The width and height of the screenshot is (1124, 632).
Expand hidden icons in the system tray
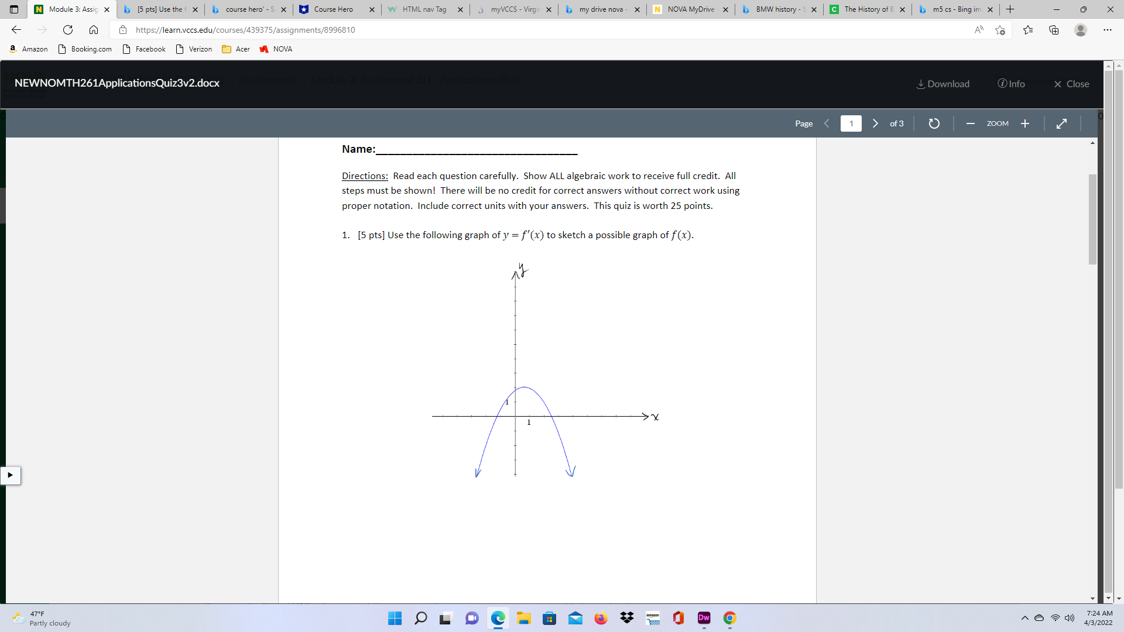[x=1025, y=618]
